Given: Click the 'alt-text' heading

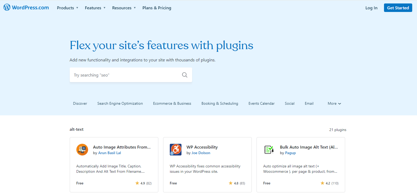Looking at the screenshot, I should point(77,129).
